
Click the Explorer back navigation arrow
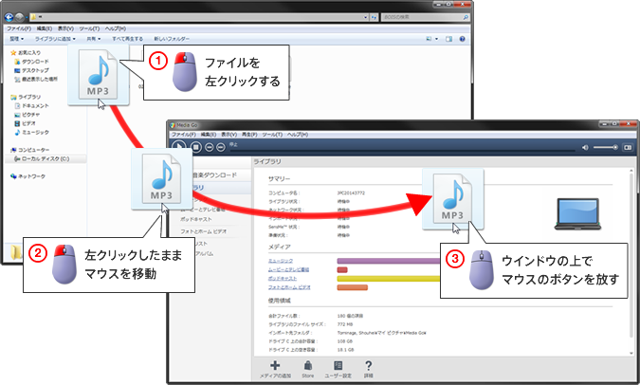[9, 17]
